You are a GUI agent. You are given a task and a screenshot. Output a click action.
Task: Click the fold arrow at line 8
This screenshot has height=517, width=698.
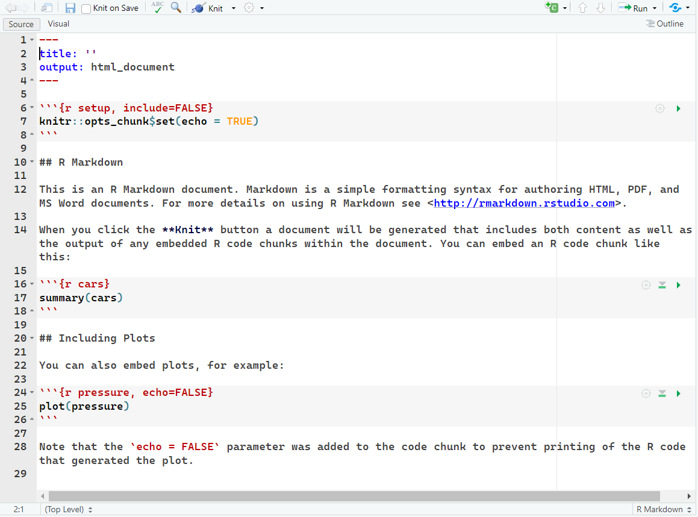[32, 134]
